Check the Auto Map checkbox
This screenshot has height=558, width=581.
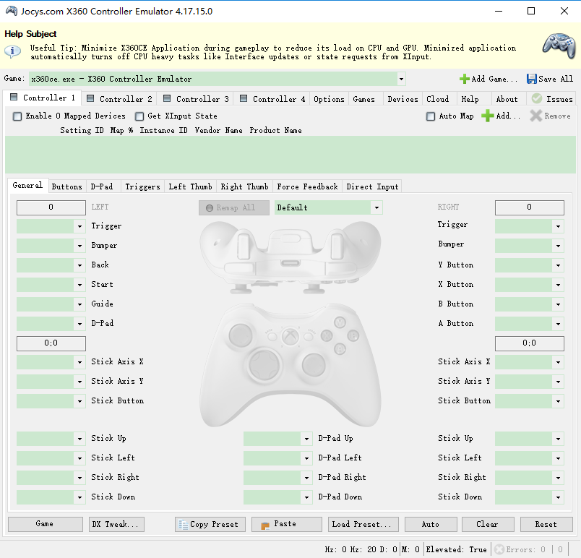point(431,116)
